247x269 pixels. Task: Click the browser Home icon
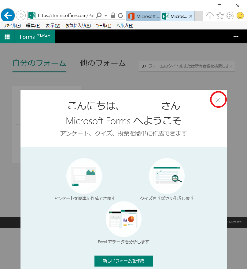point(210,16)
